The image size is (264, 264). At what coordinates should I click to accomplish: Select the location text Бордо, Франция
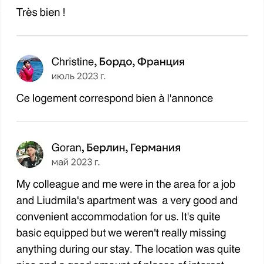pos(142,62)
